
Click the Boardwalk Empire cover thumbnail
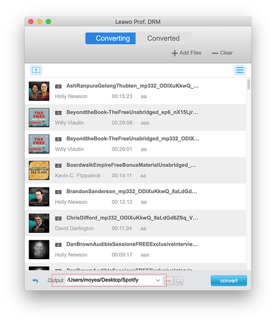click(x=39, y=170)
